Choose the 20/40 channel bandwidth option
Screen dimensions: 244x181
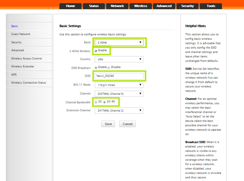[104, 102]
